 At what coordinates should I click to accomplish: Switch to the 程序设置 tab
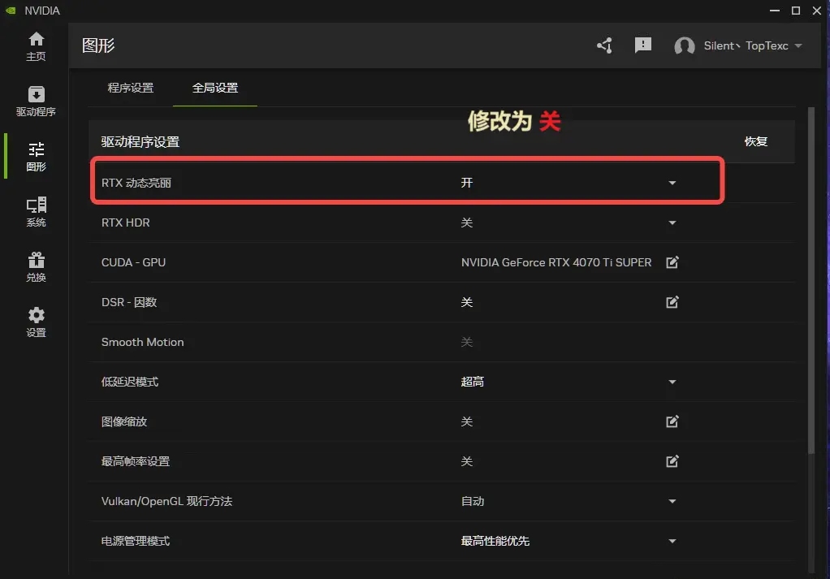click(x=131, y=88)
